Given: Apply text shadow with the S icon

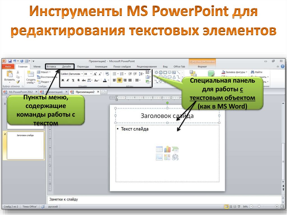Looking at the screenshot, I should coord(78,80).
